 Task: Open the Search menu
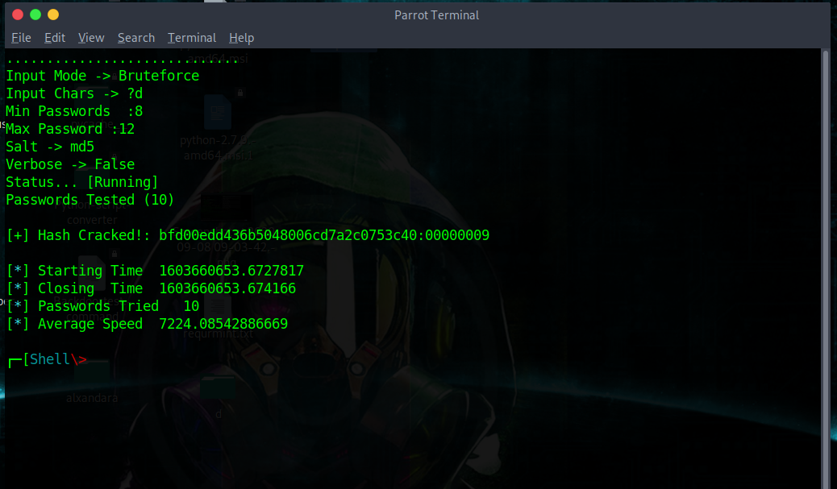pyautogui.click(x=136, y=38)
